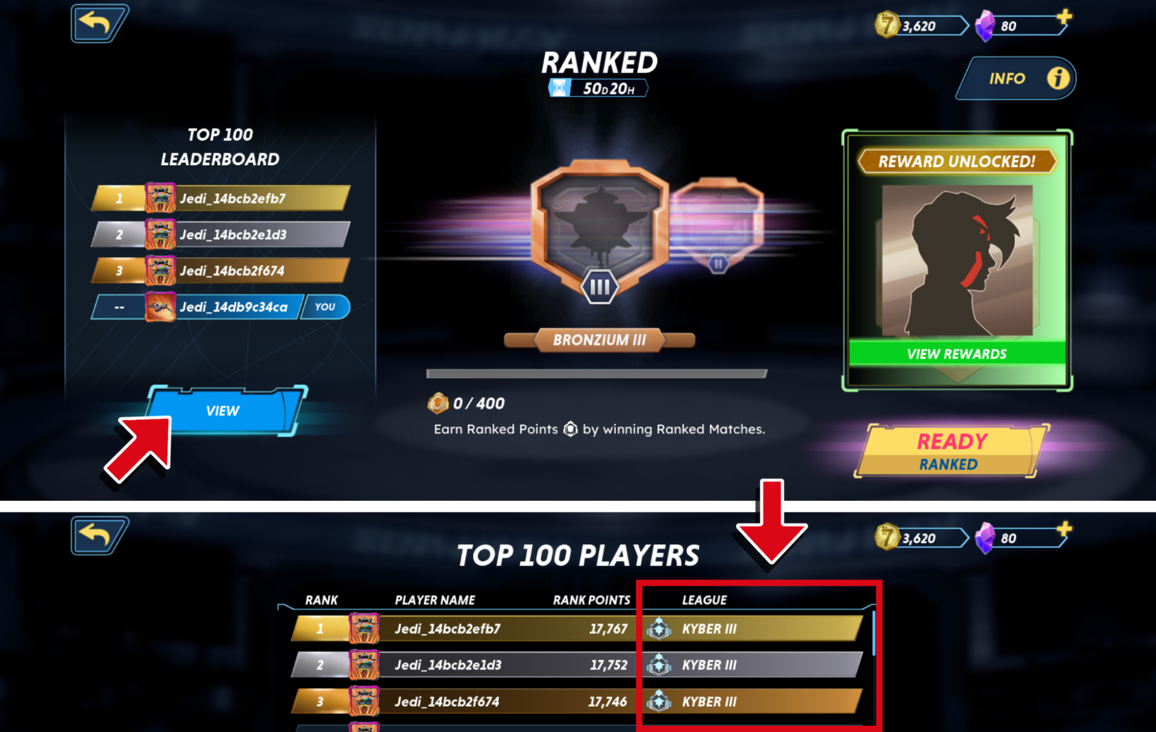Click the Kyber III league icon for rank 1
The image size is (1156, 732).
[659, 629]
